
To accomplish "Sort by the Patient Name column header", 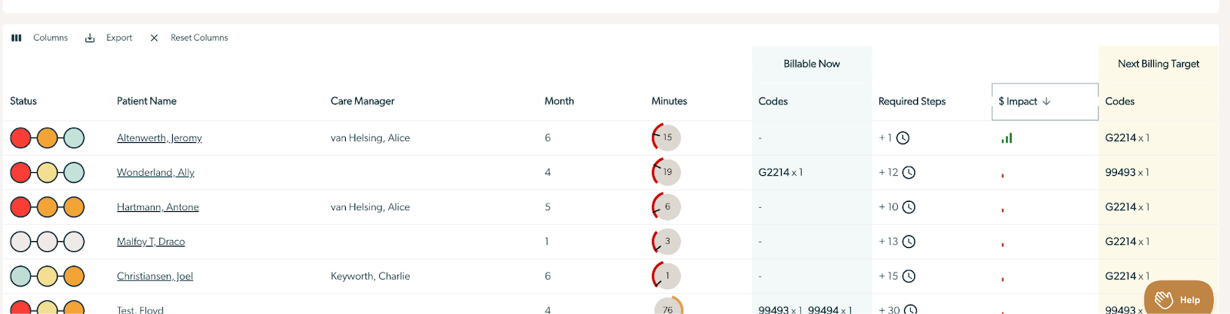I will pos(147,101).
